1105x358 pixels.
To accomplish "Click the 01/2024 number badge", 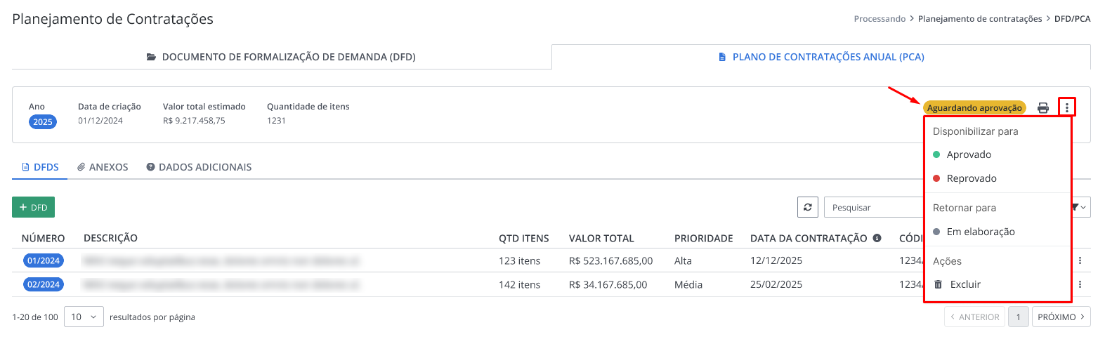I will pos(44,260).
